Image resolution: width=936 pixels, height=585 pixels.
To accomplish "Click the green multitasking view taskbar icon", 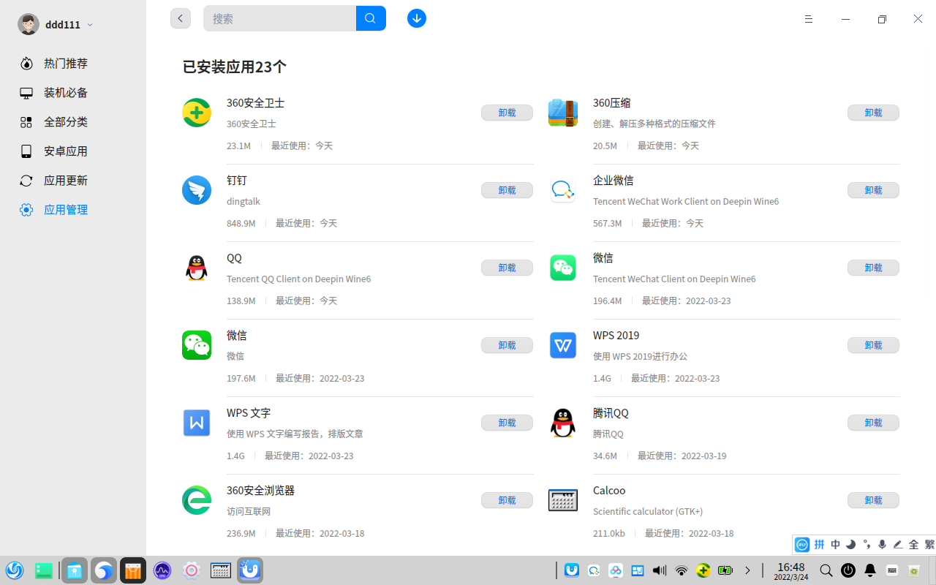I will (44, 570).
